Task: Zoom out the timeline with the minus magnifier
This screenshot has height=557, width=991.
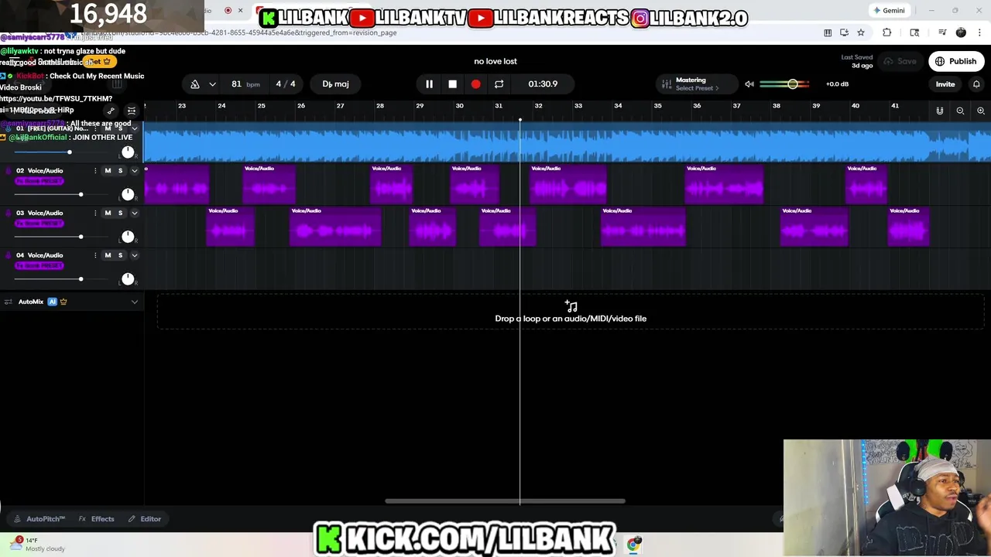Action: coord(960,111)
